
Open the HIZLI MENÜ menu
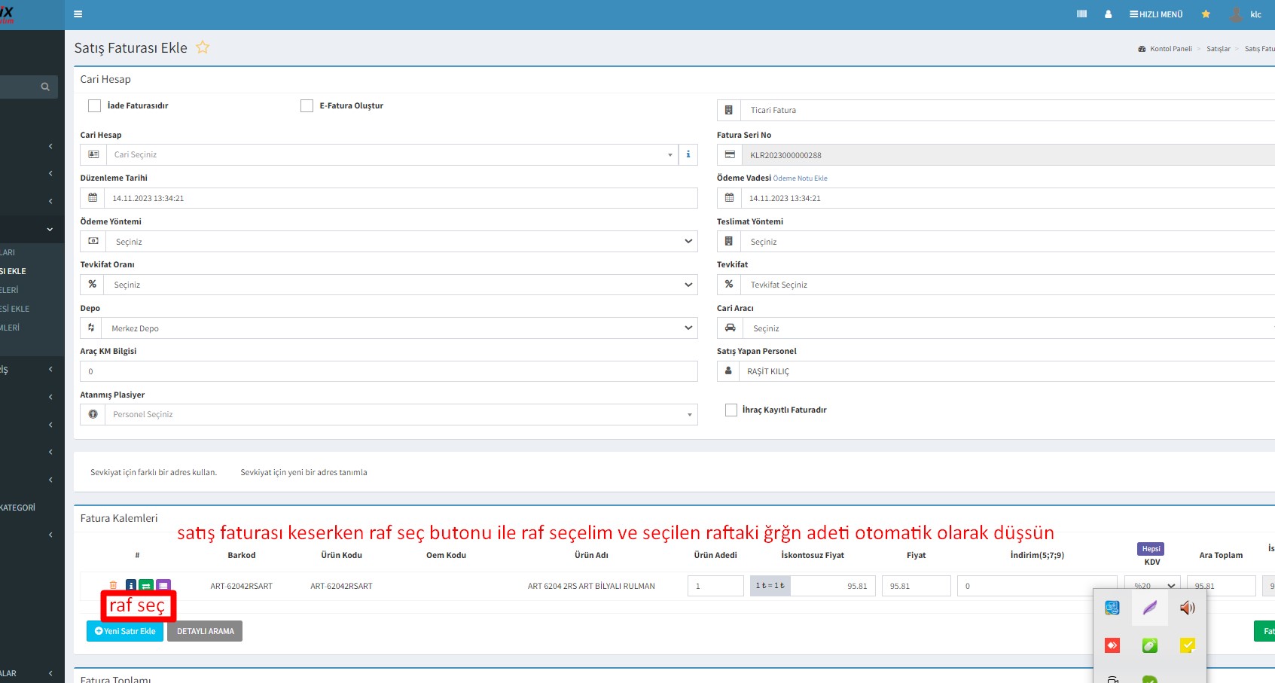tap(1156, 14)
